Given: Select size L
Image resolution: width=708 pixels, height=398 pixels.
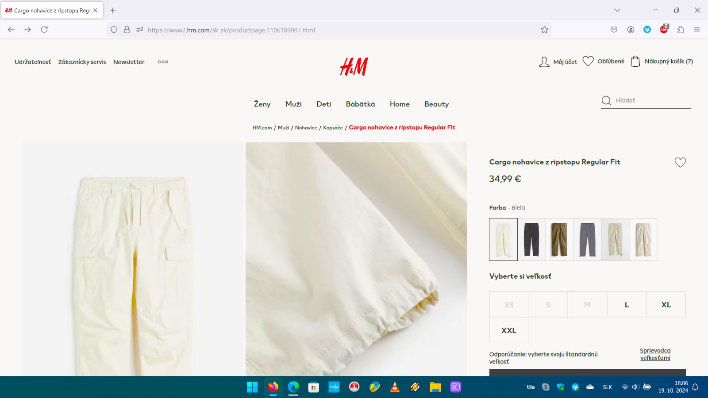Looking at the screenshot, I should 626,305.
